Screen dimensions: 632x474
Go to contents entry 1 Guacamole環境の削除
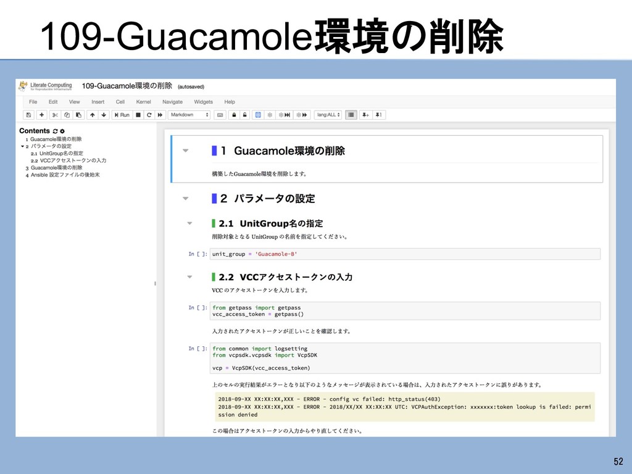coord(54,139)
